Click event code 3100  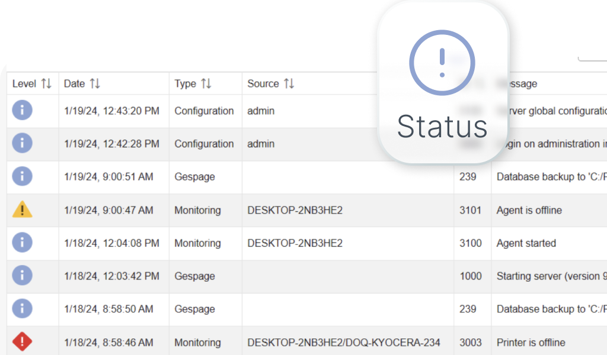click(470, 243)
